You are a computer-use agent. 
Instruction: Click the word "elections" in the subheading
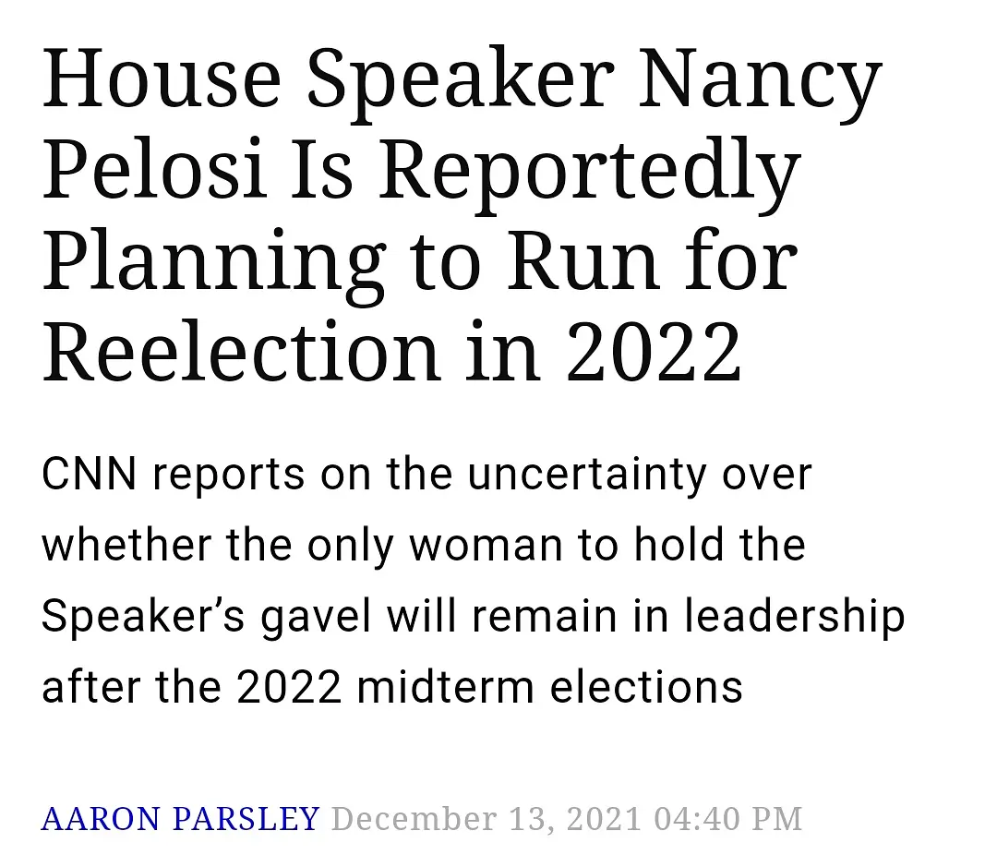point(647,687)
